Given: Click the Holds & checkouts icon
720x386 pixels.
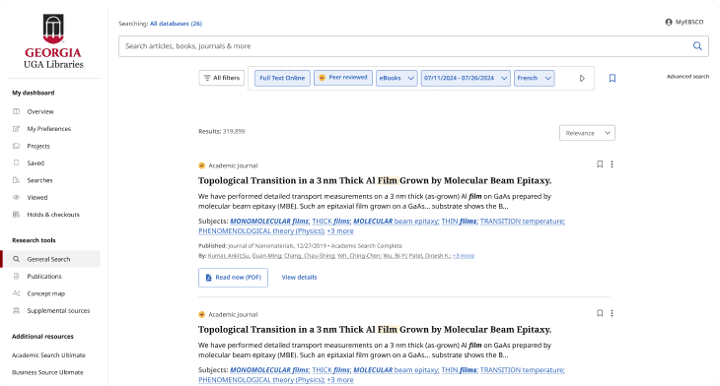Looking at the screenshot, I should [16, 214].
